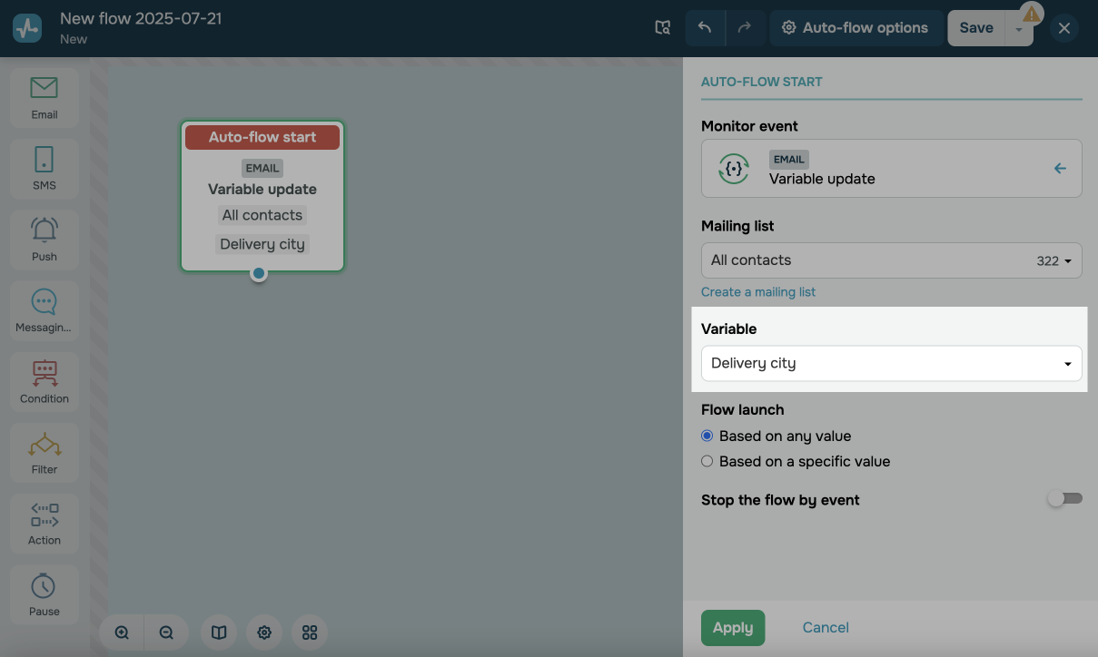This screenshot has width=1098, height=657.
Task: Zoom in on the canvas
Action: (122, 632)
